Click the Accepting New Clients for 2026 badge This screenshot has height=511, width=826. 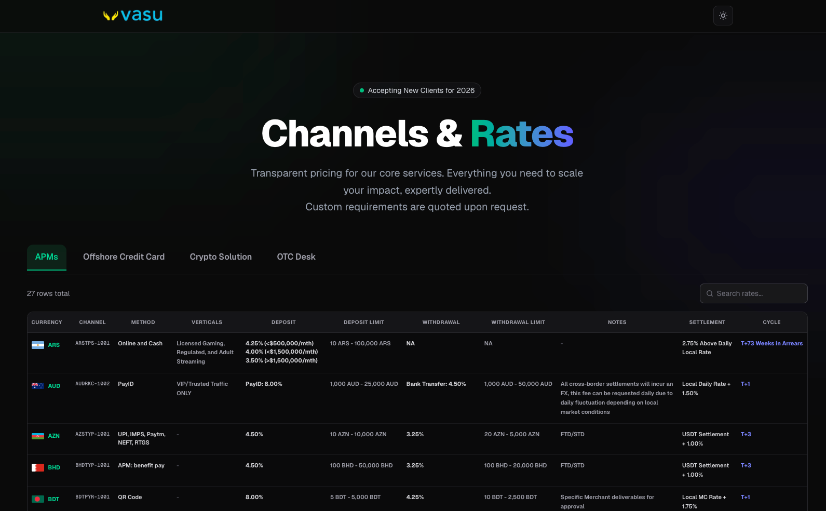(417, 90)
